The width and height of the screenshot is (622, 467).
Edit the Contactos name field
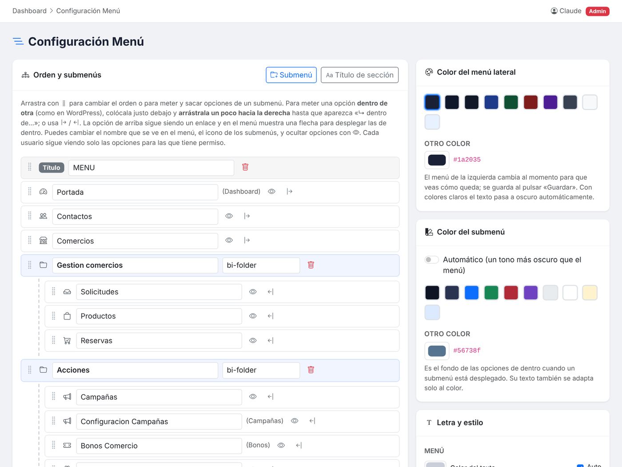pos(135,217)
